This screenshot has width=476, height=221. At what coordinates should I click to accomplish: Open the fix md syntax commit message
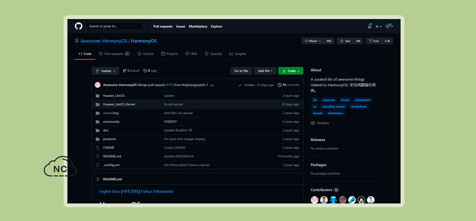pos(174,104)
